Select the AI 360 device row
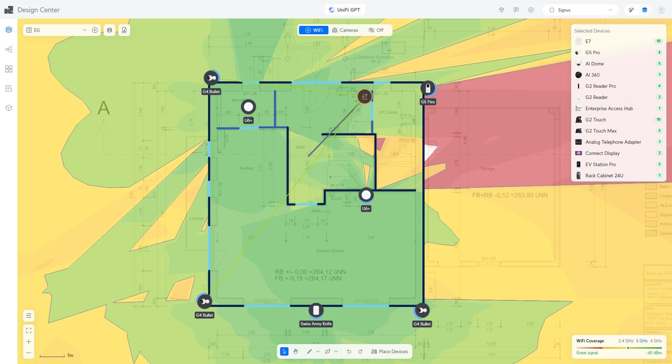 click(x=618, y=75)
